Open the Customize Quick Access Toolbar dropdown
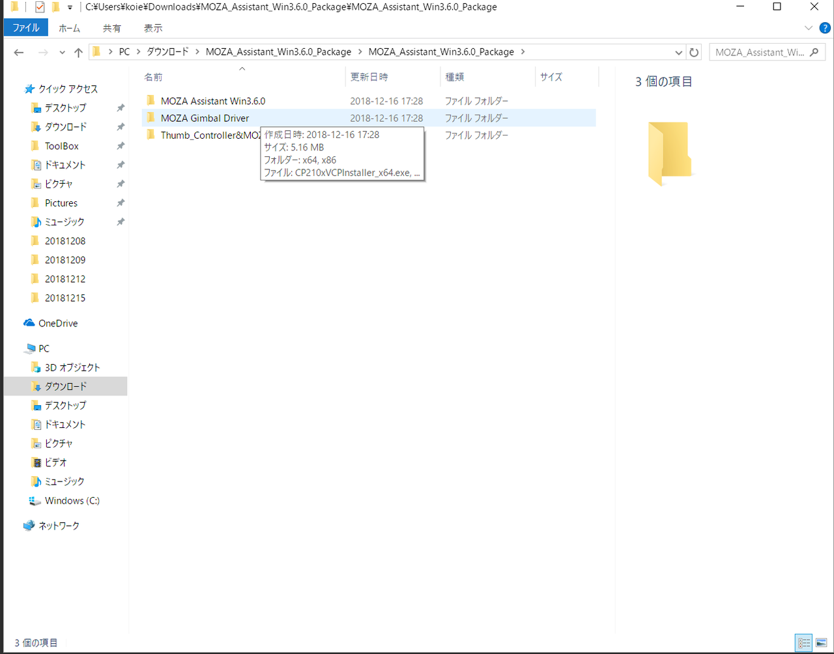This screenshot has height=654, width=834. pos(70,8)
